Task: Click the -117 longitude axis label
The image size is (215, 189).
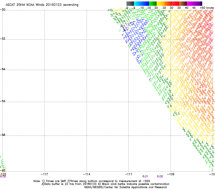Action: coord(44,174)
